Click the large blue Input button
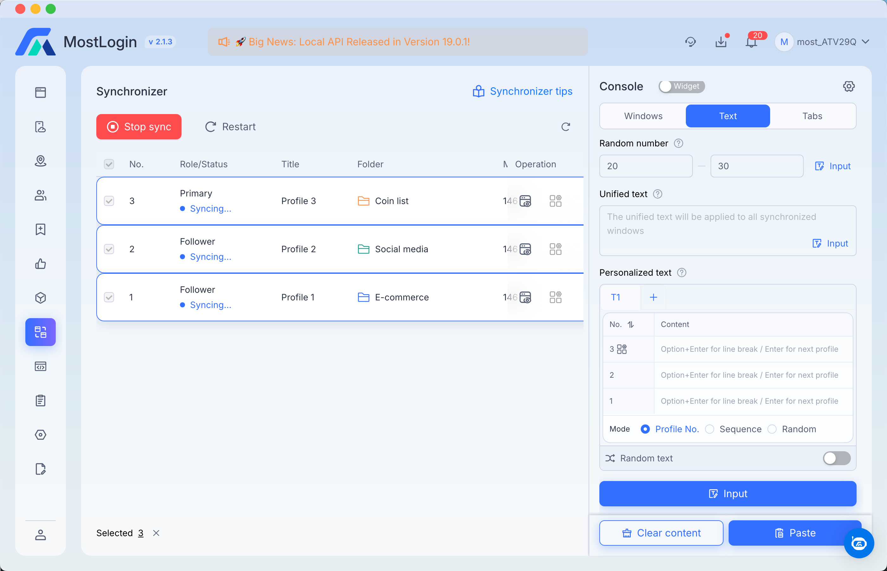The width and height of the screenshot is (887, 571). pyautogui.click(x=728, y=494)
